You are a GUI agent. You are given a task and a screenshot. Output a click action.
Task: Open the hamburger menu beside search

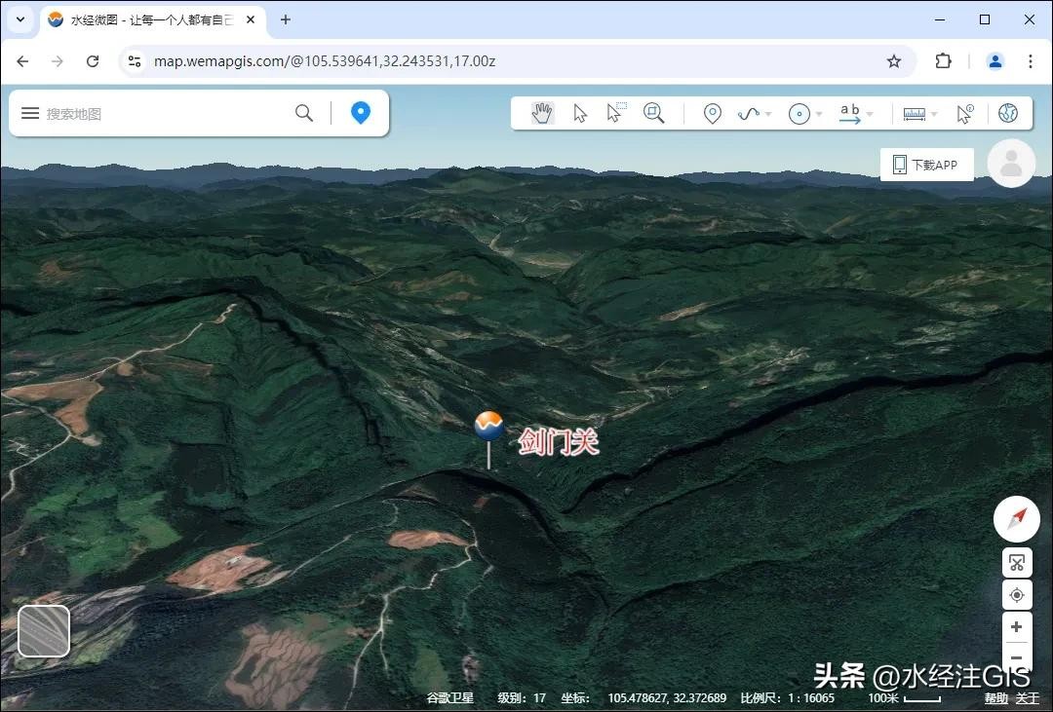click(x=30, y=114)
